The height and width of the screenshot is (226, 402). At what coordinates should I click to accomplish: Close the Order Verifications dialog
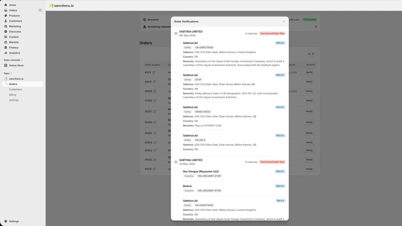point(284,22)
